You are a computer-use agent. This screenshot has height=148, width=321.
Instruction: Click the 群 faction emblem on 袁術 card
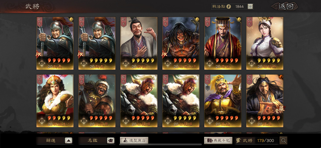[210, 63]
